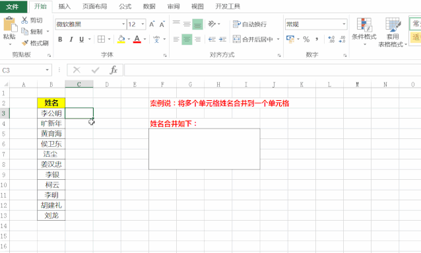Open underline style dropdown arrow
Screen dimensions: 421x253
90,40
